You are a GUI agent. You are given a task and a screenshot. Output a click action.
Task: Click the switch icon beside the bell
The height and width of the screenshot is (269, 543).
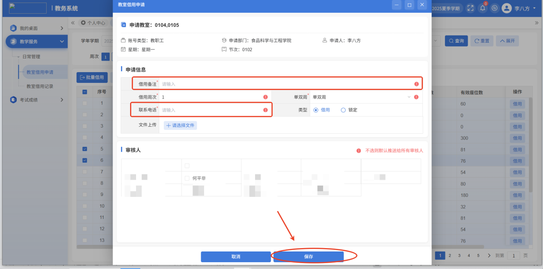(495, 8)
